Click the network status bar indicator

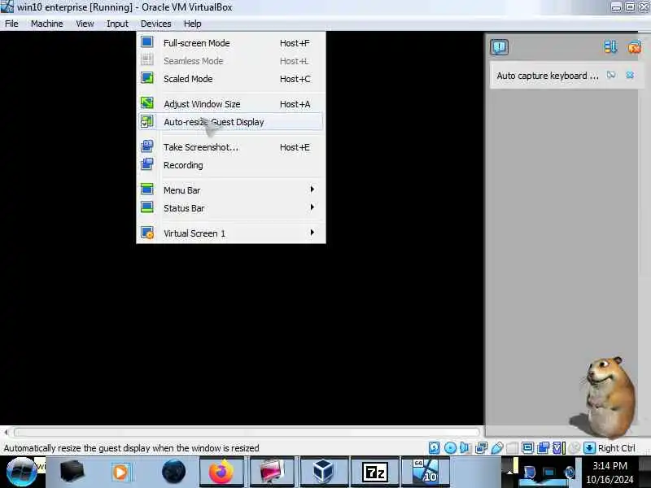pos(481,448)
